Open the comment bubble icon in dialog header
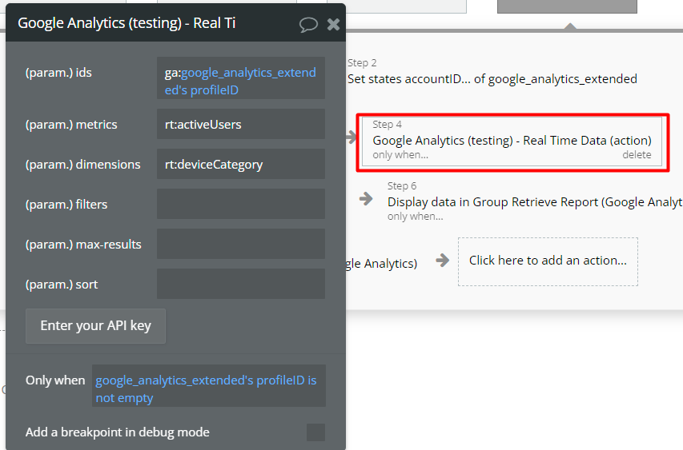The height and width of the screenshot is (450, 683). [x=308, y=24]
